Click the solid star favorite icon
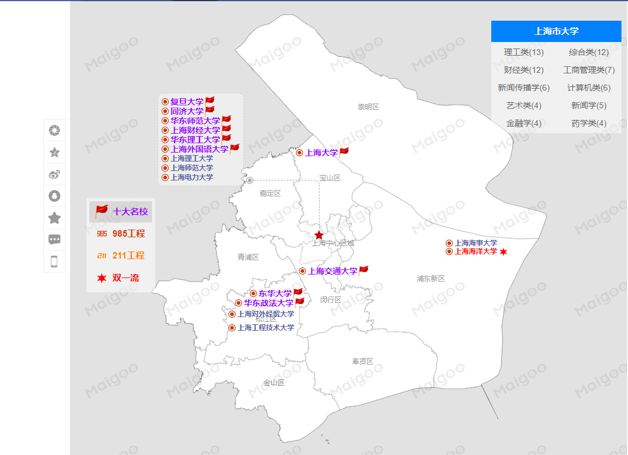This screenshot has width=628, height=455. coord(54,218)
